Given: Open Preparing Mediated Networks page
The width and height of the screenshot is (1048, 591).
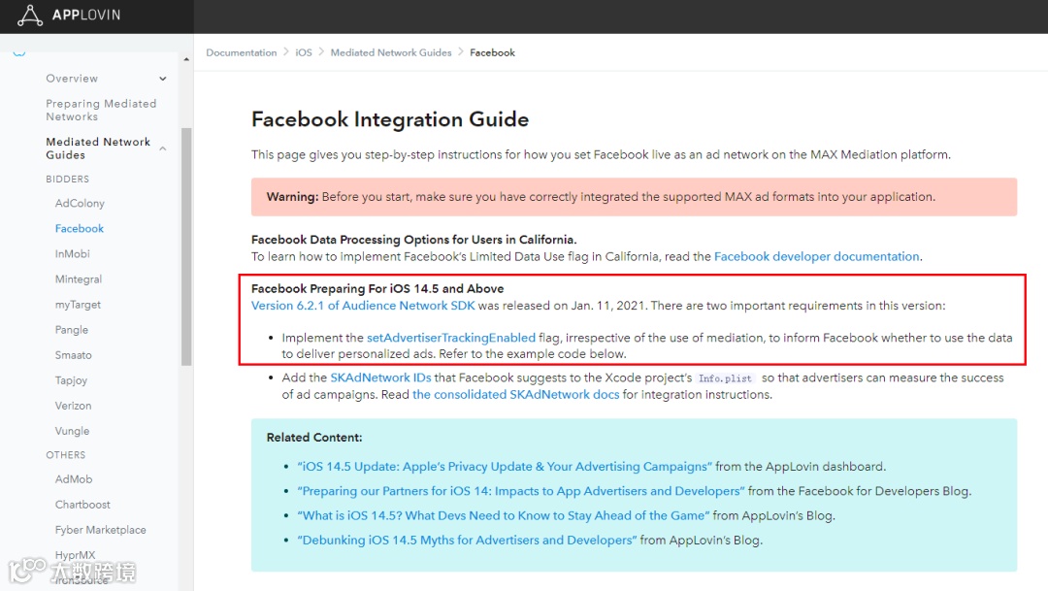Looking at the screenshot, I should (101, 111).
